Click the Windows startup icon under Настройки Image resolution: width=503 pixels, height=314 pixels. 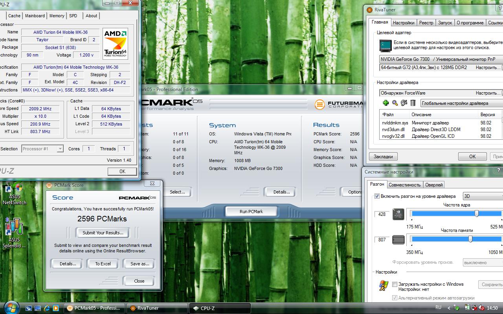(384, 285)
